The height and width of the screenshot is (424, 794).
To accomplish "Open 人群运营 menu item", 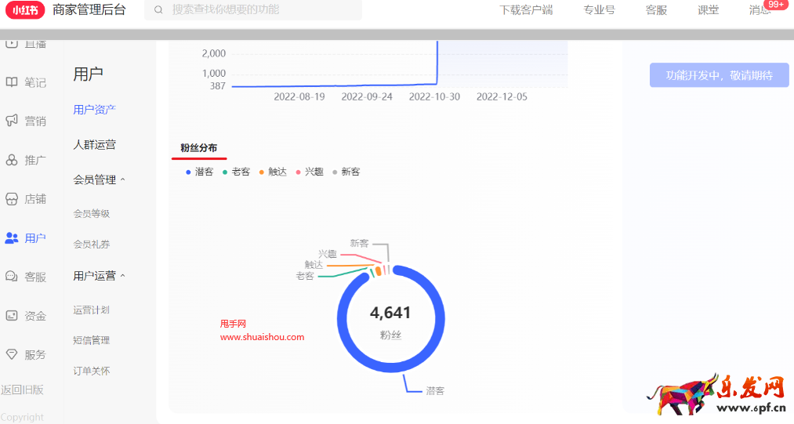I will click(95, 144).
